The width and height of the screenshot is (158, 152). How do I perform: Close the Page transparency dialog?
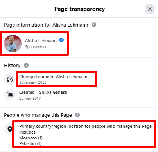coord(150,9)
